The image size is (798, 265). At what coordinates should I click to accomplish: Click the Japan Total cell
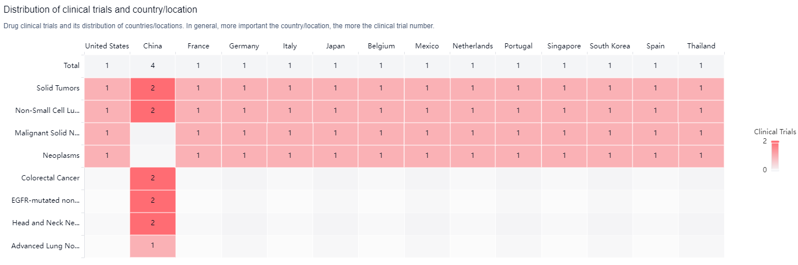pyautogui.click(x=336, y=66)
